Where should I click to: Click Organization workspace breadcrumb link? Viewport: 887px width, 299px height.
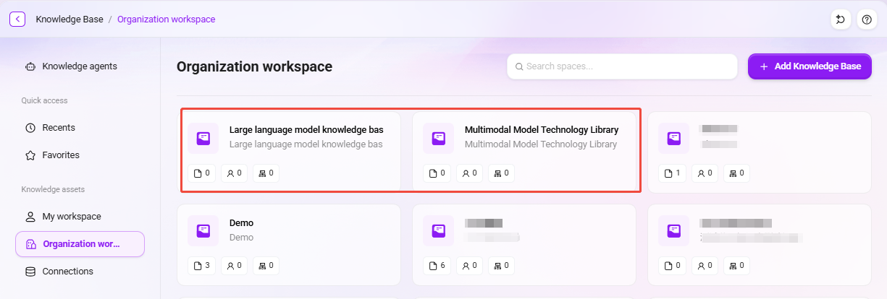click(166, 19)
